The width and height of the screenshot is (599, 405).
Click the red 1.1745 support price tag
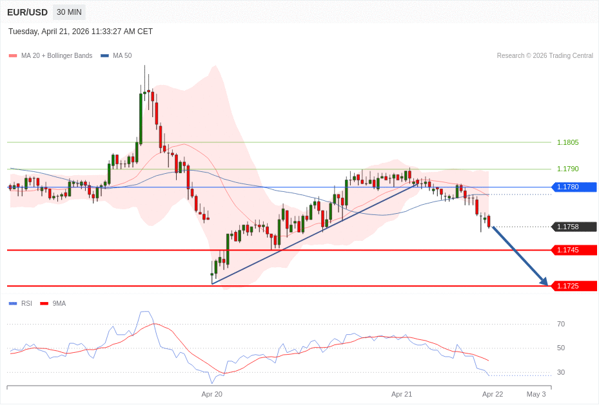(574, 250)
